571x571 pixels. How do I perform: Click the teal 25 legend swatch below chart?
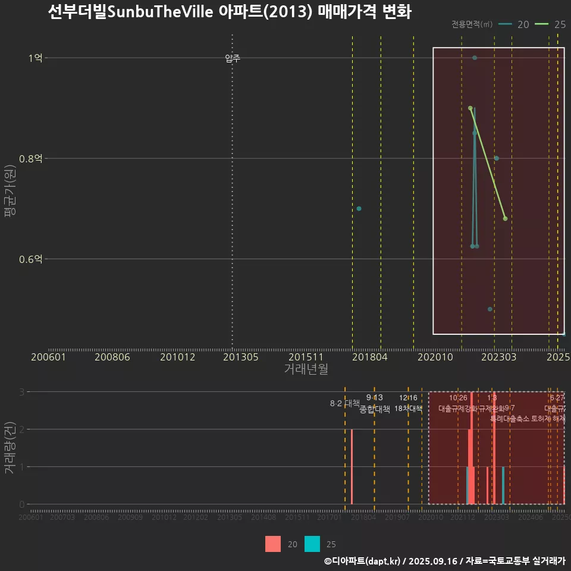[311, 544]
